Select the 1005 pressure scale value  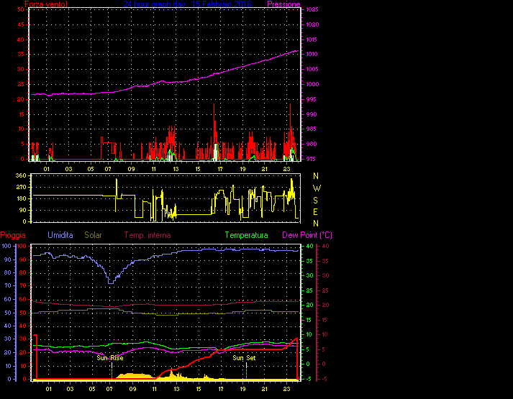tap(312, 69)
